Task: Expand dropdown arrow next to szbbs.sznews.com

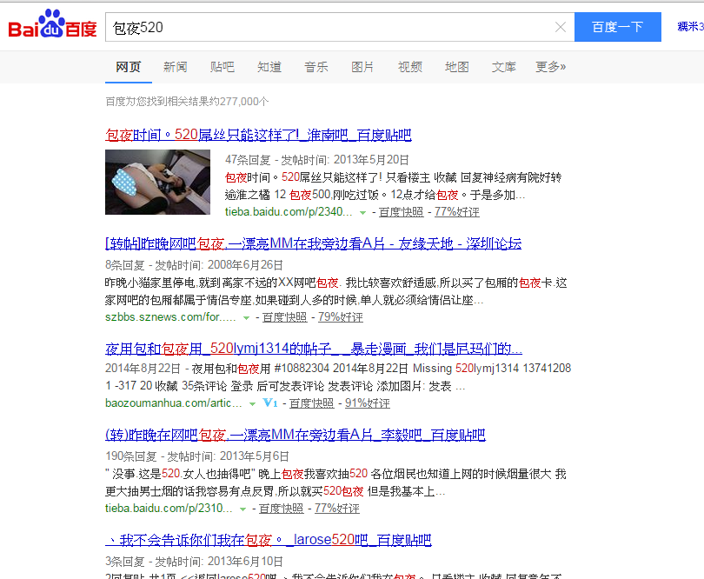Action: 246,318
